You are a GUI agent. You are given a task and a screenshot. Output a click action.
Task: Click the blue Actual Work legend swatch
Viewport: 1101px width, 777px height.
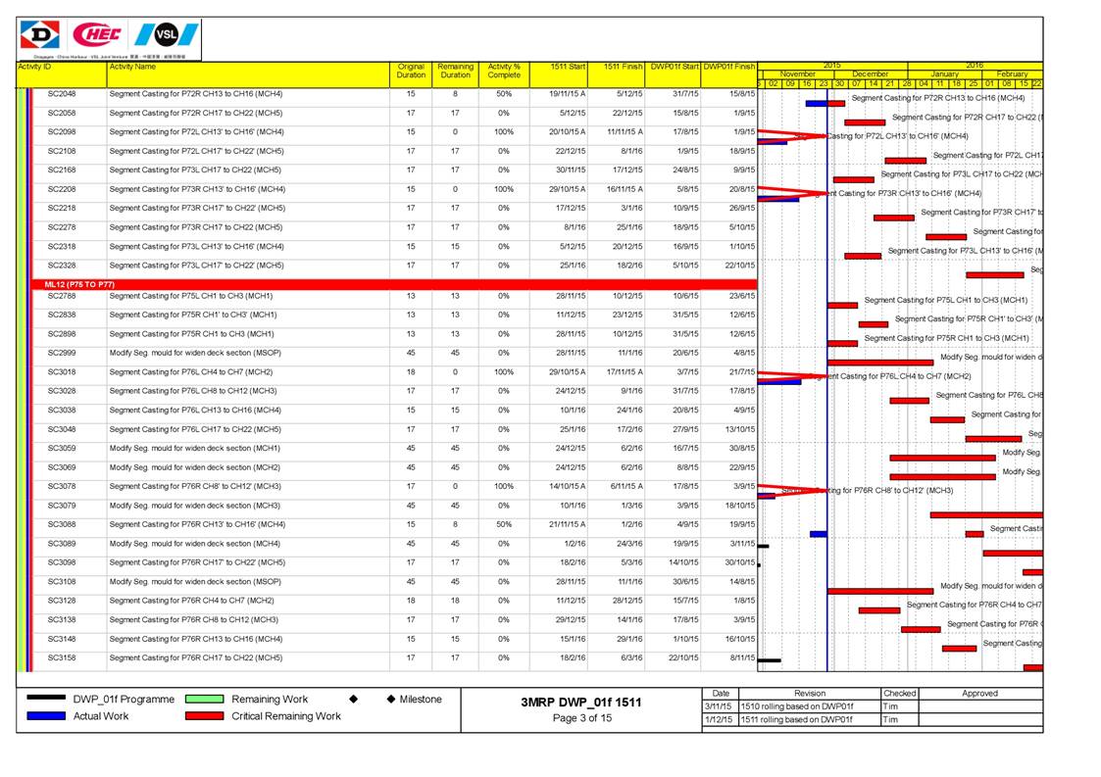[x=46, y=716]
